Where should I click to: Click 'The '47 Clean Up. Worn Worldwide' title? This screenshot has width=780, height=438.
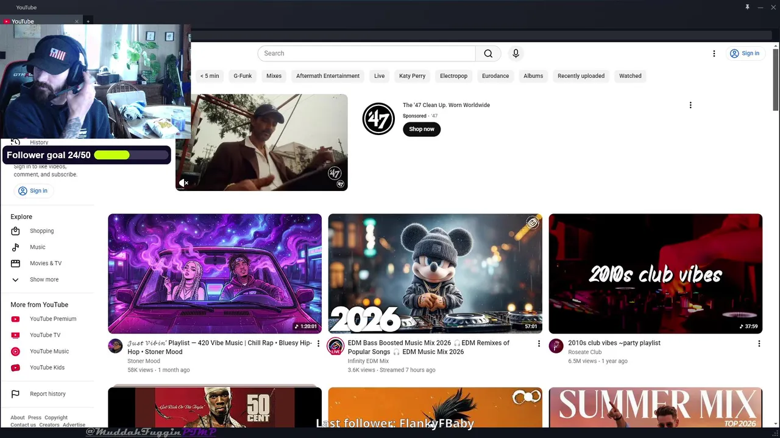tap(446, 105)
